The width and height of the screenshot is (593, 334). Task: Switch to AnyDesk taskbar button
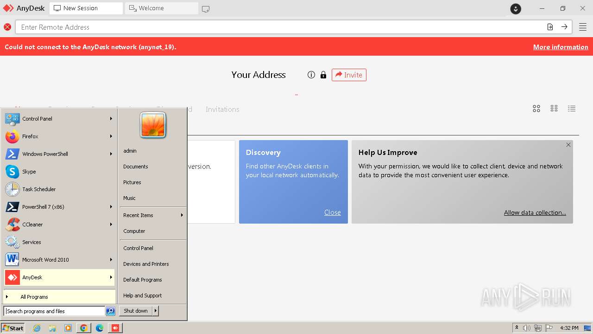115,328
